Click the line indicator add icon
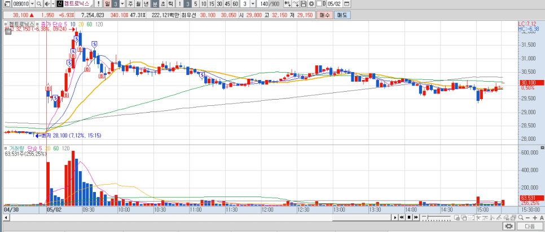Image resolution: width=545 pixels, height=232 pixels. click(x=295, y=4)
